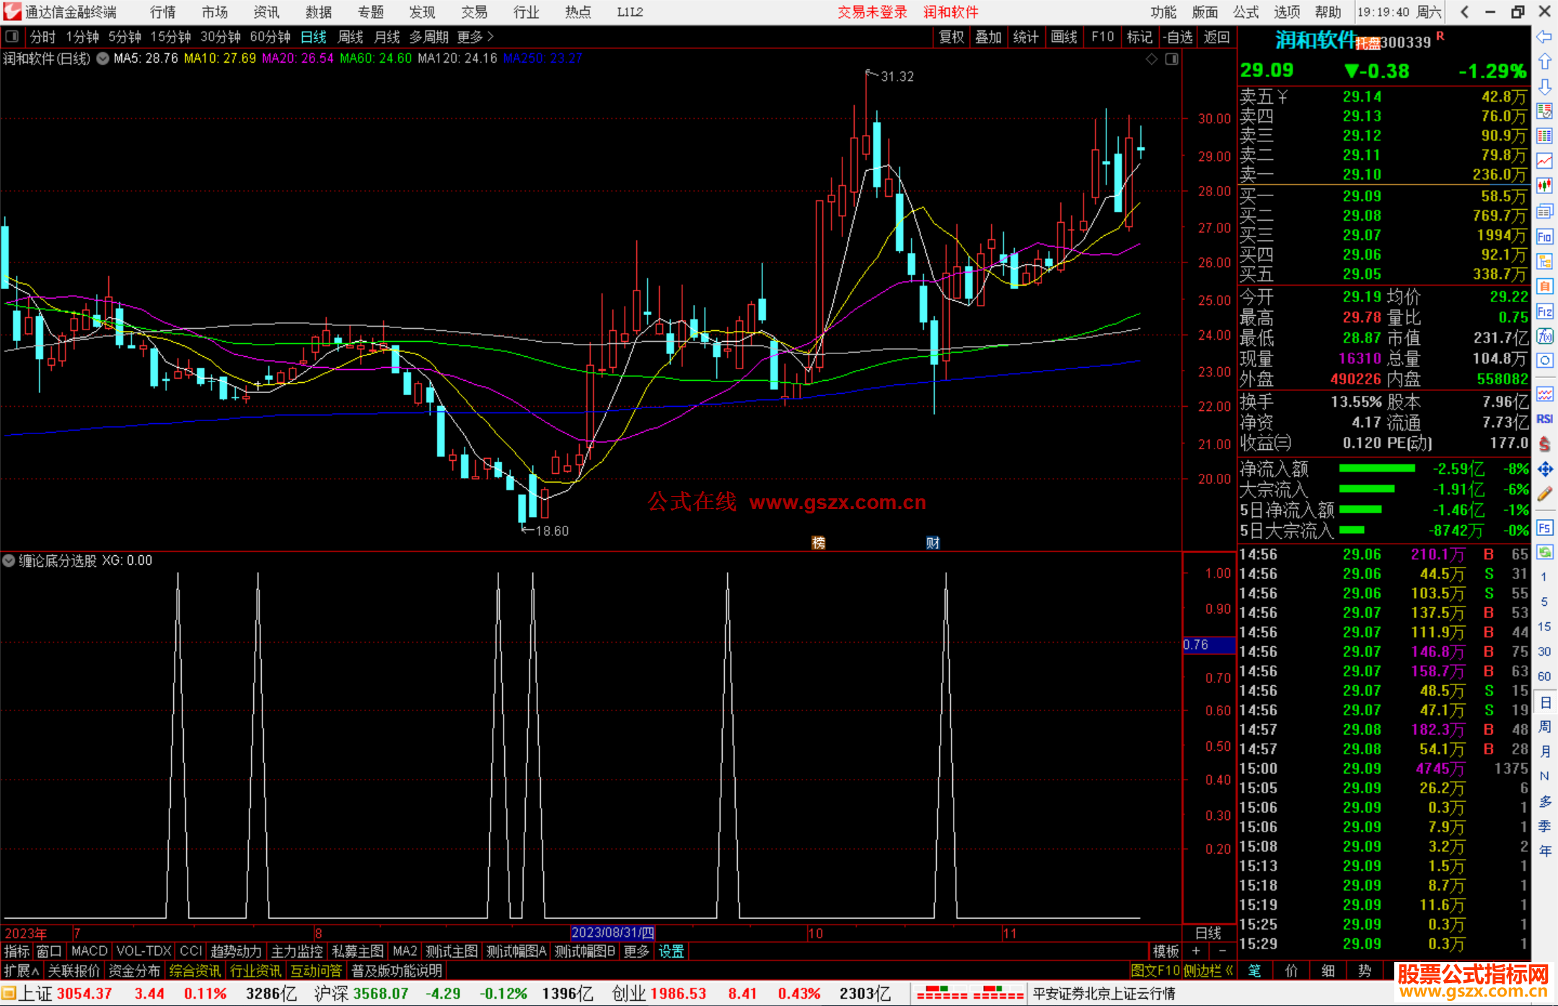Click the f(x) formula icon
Screen dimensions: 1558x1006
coord(1544,336)
